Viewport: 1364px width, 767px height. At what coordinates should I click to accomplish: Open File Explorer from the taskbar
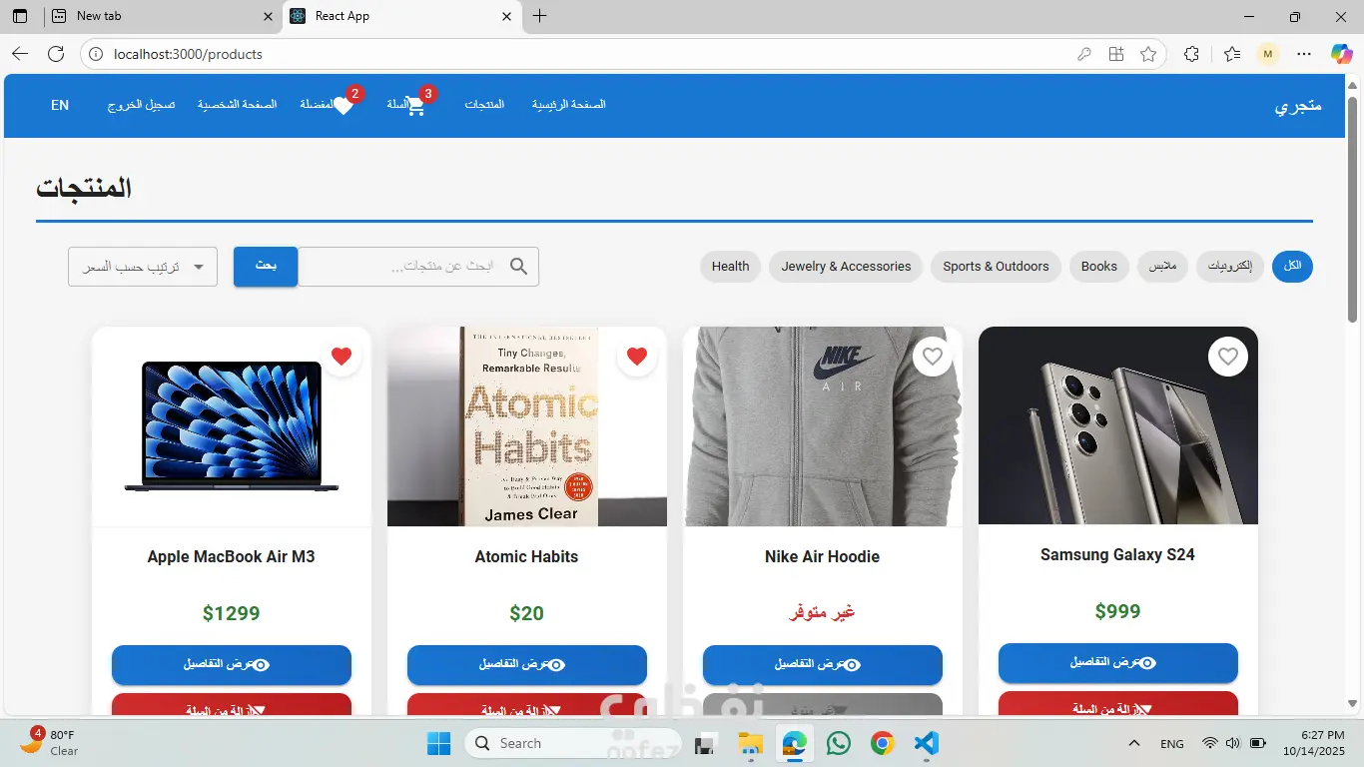coord(750,743)
